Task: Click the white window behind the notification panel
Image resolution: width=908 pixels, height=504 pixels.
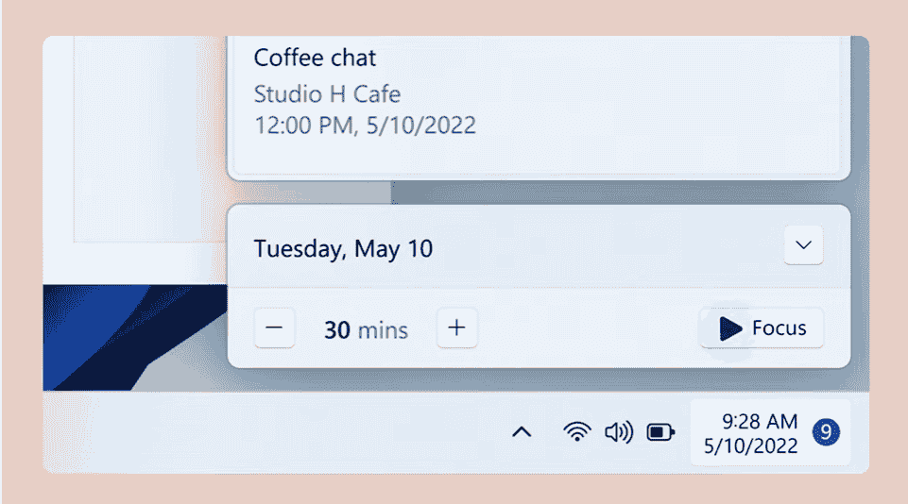Action: point(136,139)
